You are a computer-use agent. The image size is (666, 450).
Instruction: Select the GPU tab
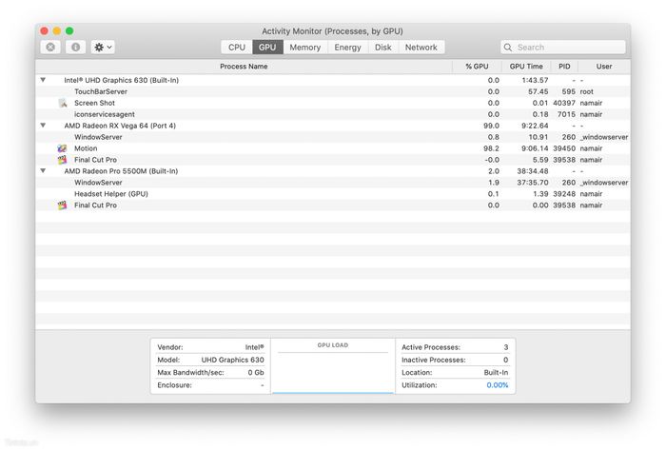(x=267, y=48)
